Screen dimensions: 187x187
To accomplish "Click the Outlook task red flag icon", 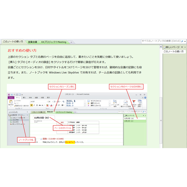I will coord(134,102).
